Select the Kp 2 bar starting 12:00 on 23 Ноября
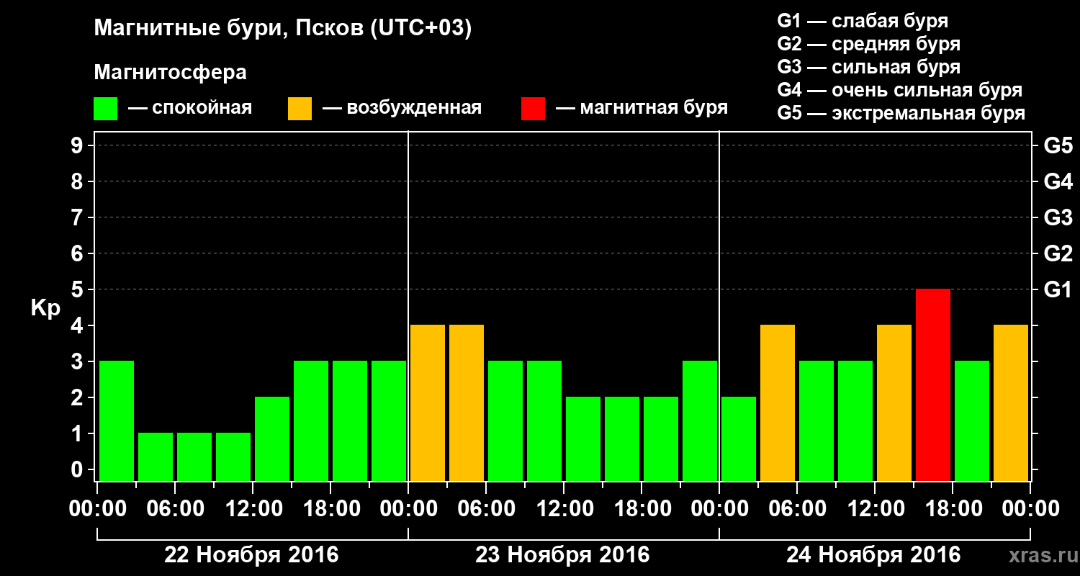The height and width of the screenshot is (576, 1080). click(x=583, y=438)
